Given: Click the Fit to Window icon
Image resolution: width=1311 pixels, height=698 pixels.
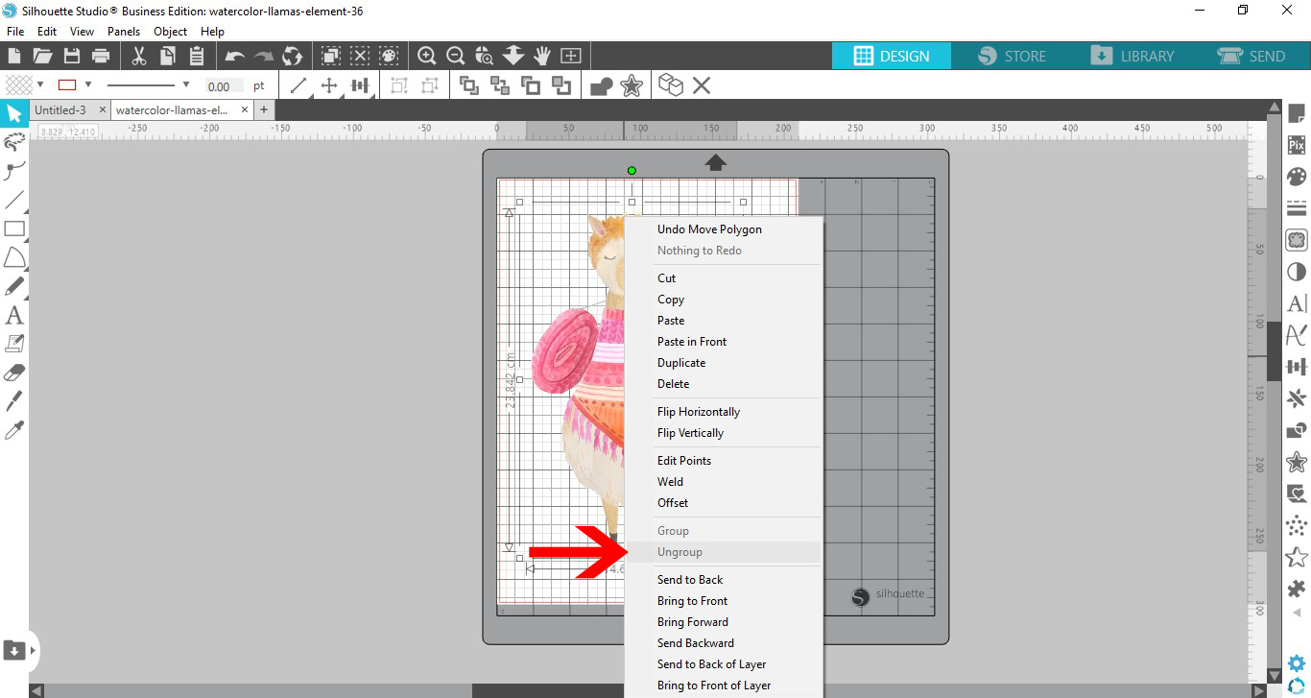Looking at the screenshot, I should (x=571, y=56).
